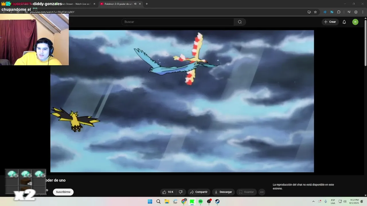Open YouTube notifications bell
The image size is (367, 206).
click(344, 22)
